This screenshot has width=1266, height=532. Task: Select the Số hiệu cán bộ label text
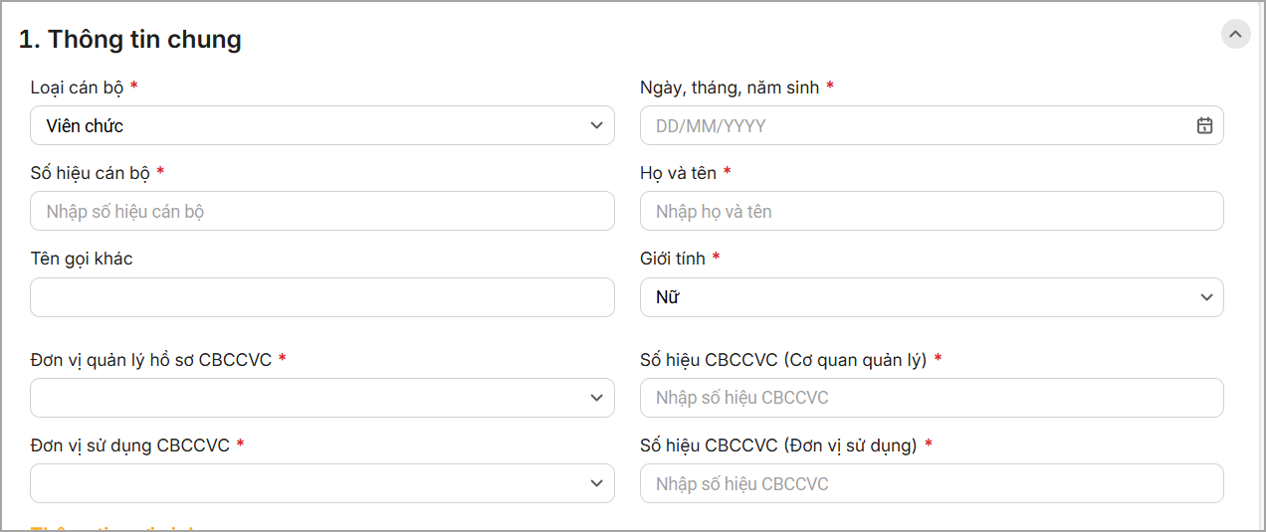tap(90, 173)
